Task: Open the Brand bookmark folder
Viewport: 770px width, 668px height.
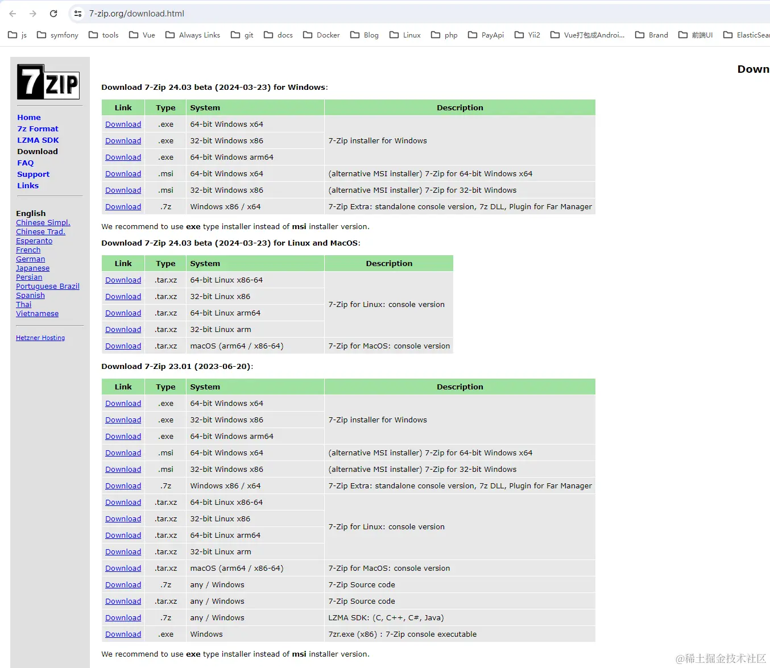Action: tap(652, 35)
